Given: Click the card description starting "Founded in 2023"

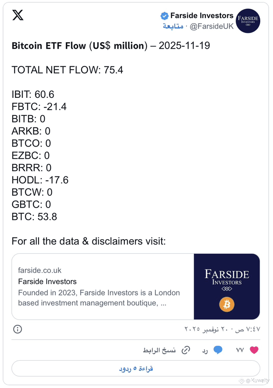Looking at the screenshot, I should 99,298.
